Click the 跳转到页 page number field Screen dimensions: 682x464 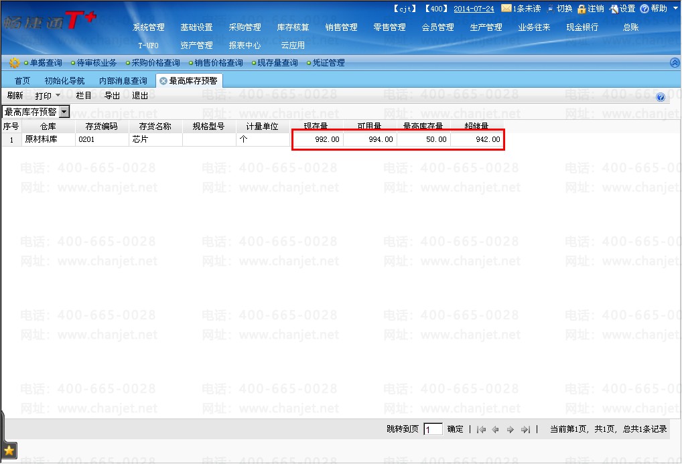click(433, 430)
